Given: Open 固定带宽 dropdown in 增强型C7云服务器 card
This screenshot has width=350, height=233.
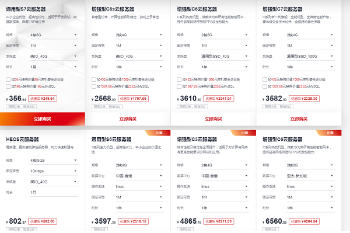Looking at the screenshot, I should [310, 46].
